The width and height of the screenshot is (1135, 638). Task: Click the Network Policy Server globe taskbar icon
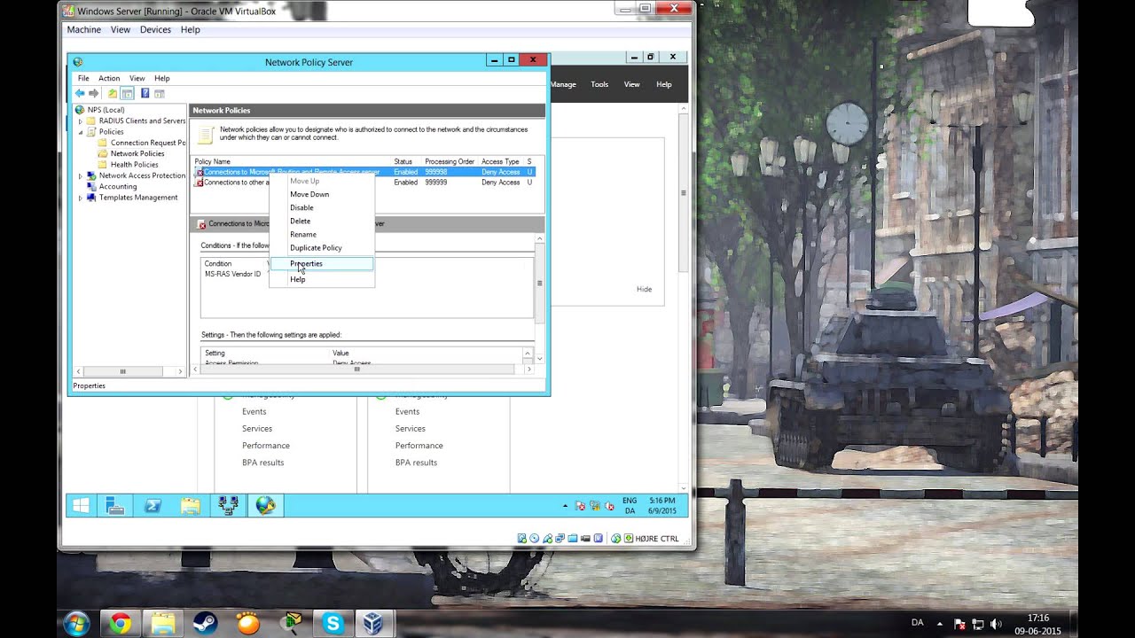pyautogui.click(x=265, y=505)
